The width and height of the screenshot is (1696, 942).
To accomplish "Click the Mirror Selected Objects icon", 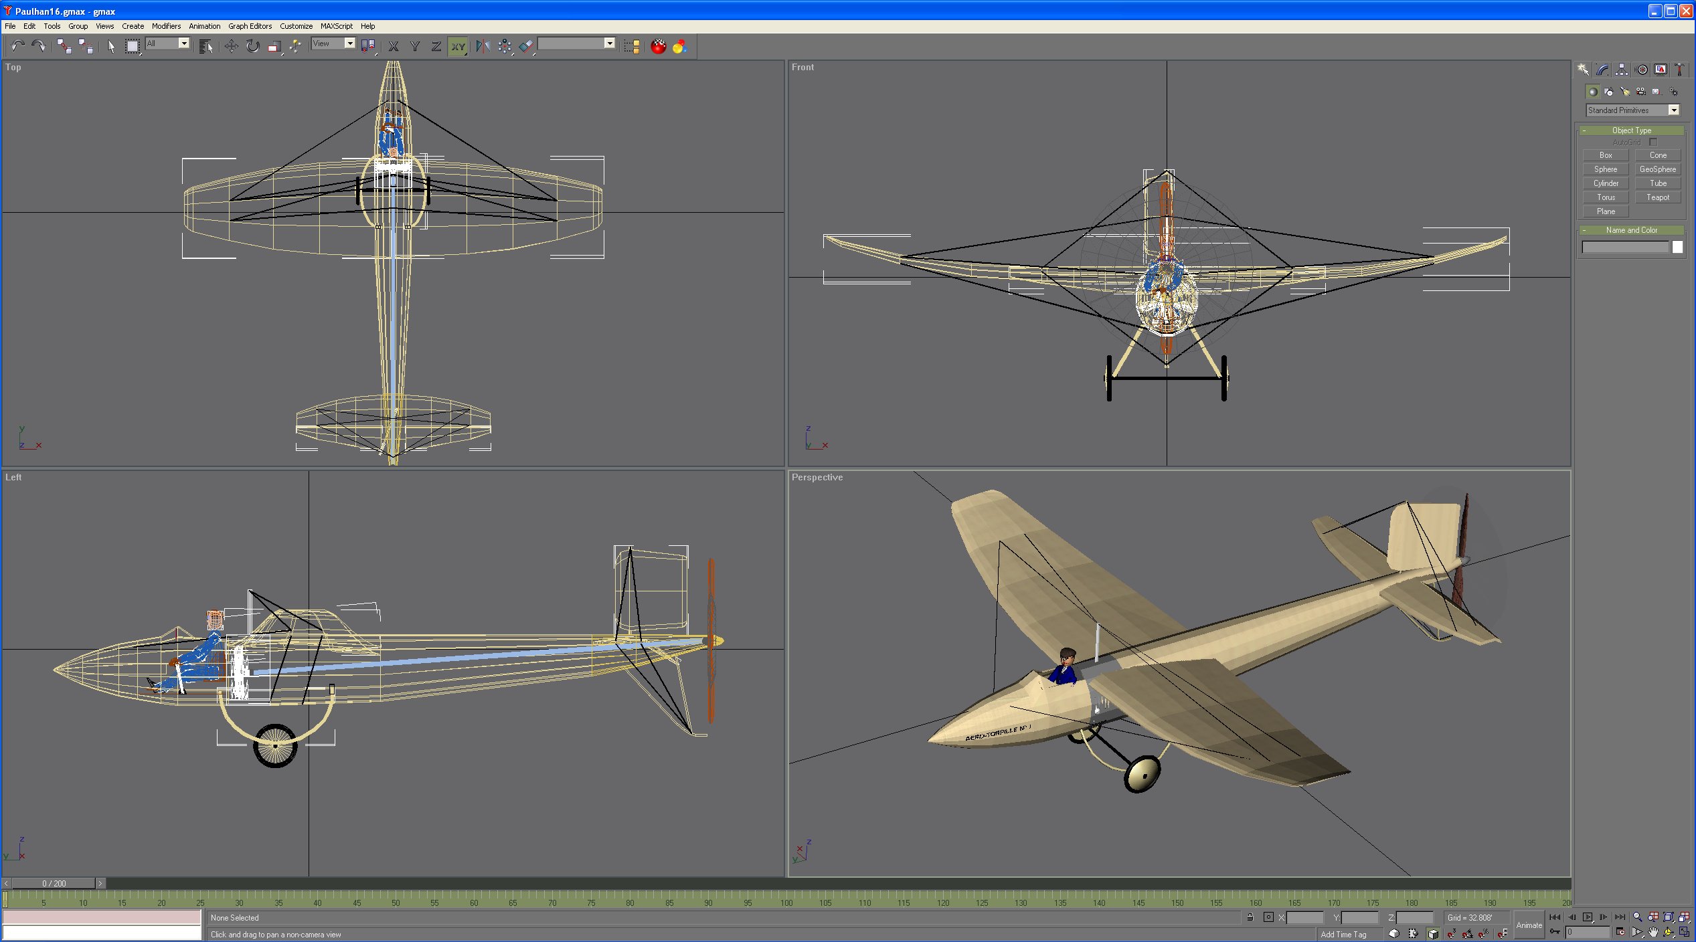I will point(483,46).
